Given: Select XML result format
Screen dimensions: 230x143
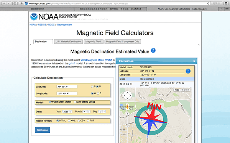Looking at the screenshot, I should (x=69, y=121).
